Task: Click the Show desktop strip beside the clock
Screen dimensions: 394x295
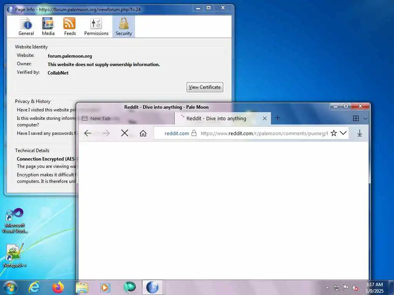Action: point(391,288)
